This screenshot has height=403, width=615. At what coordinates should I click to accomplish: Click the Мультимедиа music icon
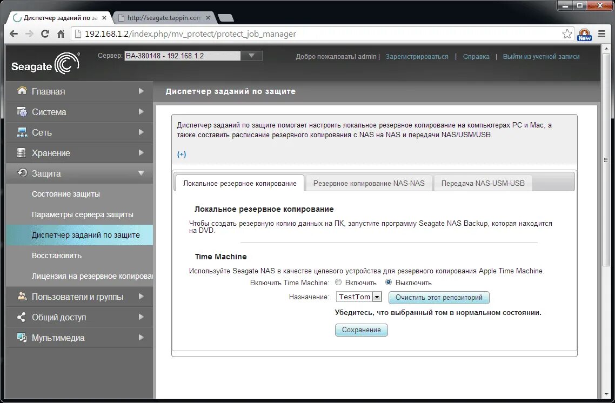(x=22, y=337)
